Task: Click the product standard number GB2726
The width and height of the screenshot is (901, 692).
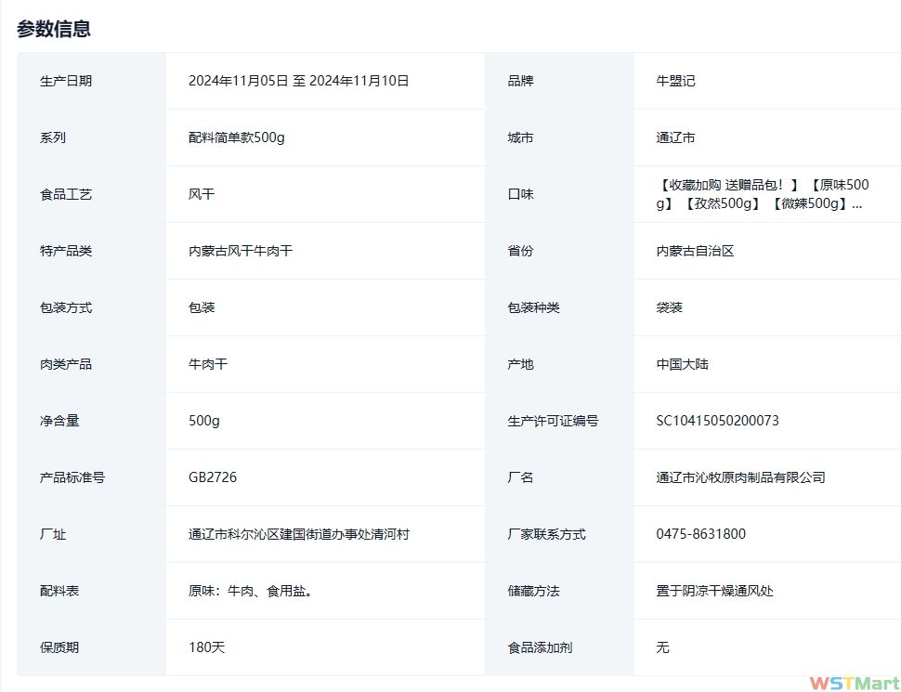Action: tap(213, 477)
